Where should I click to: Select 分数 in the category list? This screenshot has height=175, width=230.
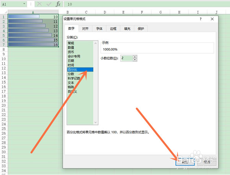[80, 74]
